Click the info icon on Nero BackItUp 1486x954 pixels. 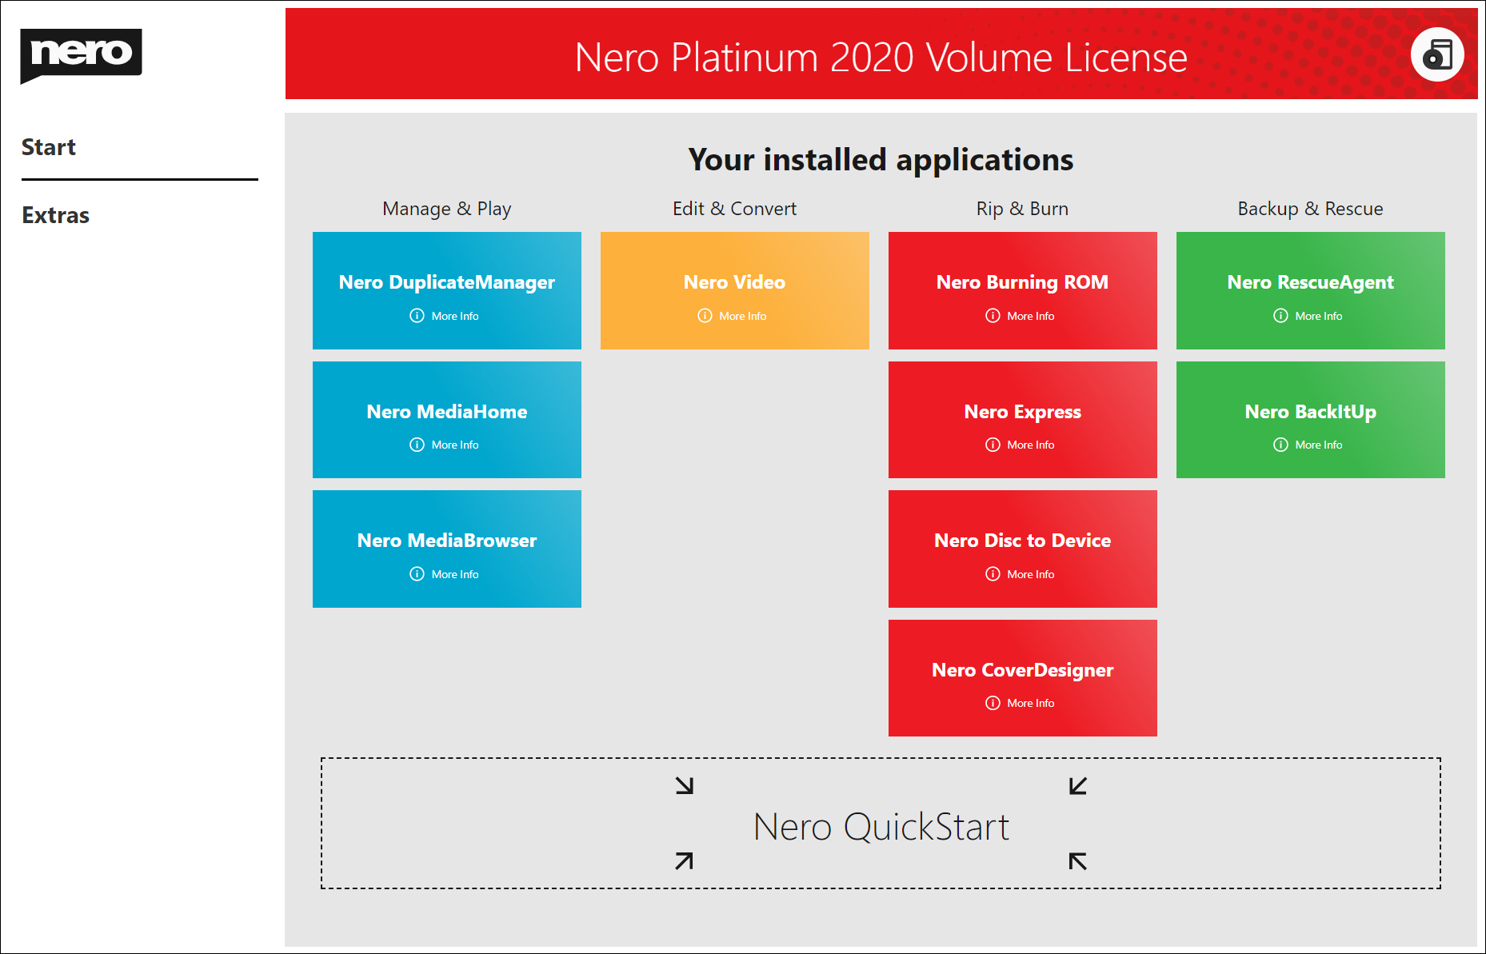[1280, 445]
